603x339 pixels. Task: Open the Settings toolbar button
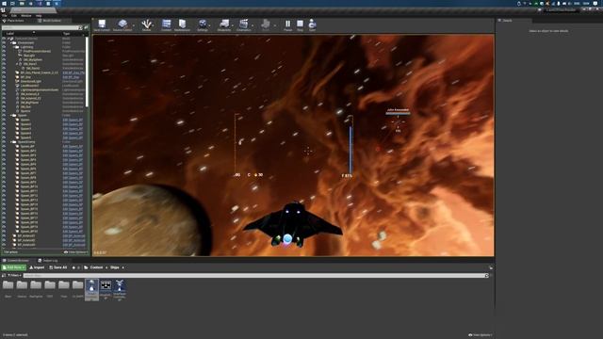click(x=203, y=25)
